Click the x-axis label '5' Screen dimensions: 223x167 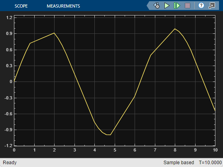(115, 150)
